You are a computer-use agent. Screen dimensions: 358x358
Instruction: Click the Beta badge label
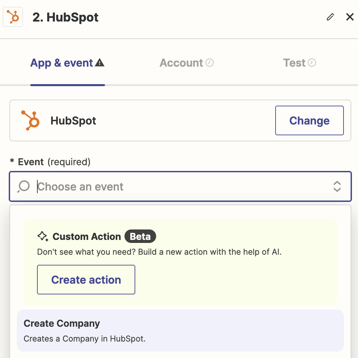tap(140, 237)
